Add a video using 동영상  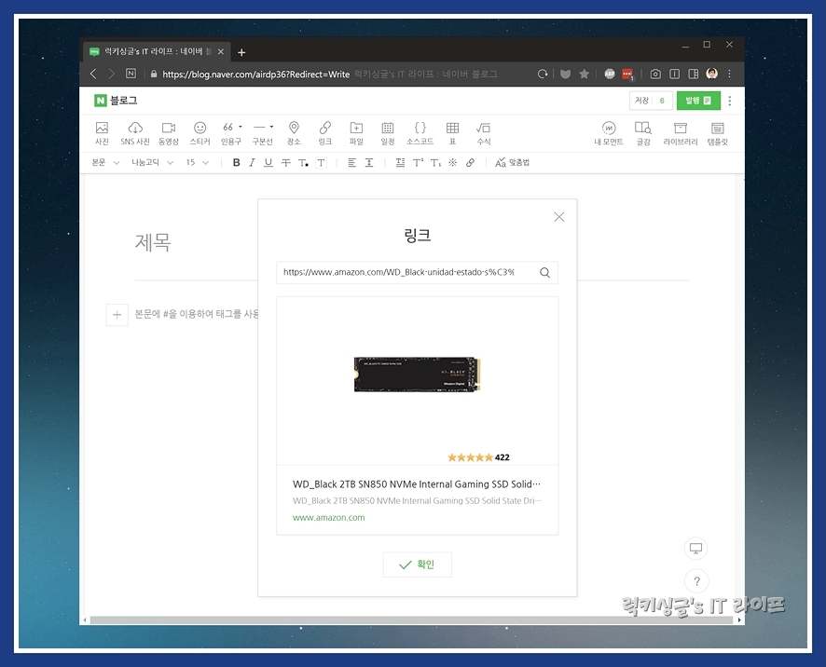click(169, 133)
